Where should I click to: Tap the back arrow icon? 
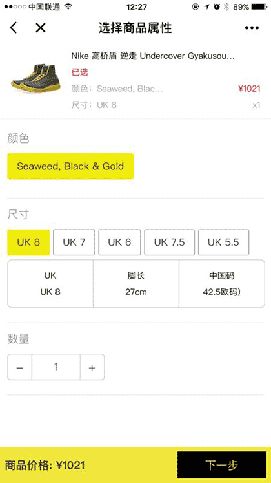(x=13, y=28)
